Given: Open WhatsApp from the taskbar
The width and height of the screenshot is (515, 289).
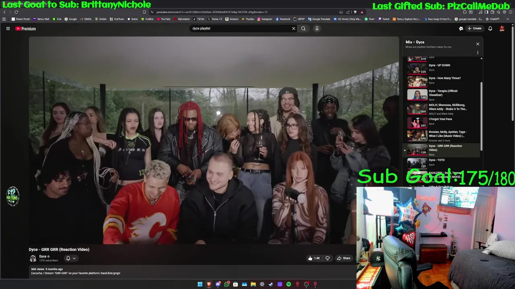Looking at the screenshot, I should (x=227, y=284).
